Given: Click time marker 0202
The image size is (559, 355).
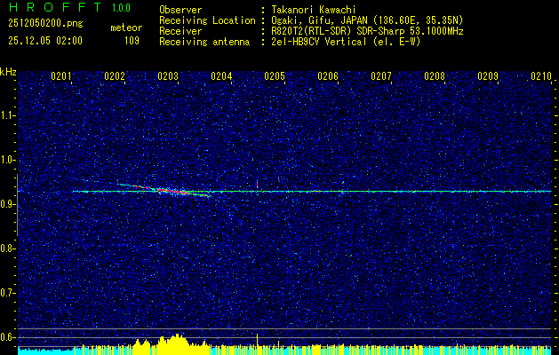Looking at the screenshot, I should pyautogui.click(x=115, y=75).
